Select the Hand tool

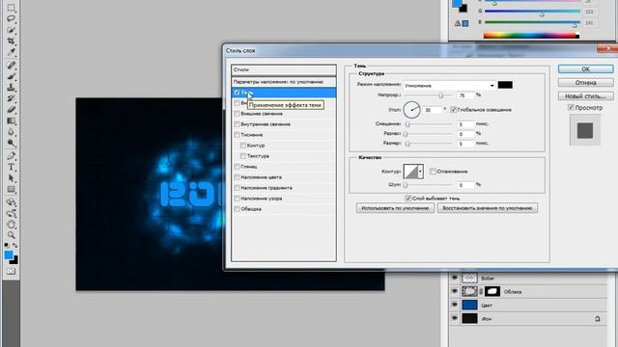point(11,225)
